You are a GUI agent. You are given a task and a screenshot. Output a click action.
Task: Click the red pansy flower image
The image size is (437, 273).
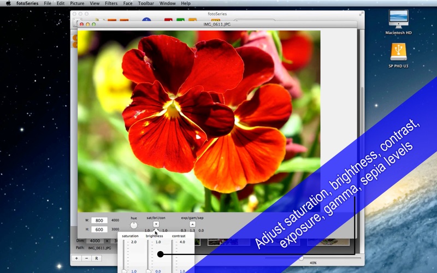tap(199, 121)
